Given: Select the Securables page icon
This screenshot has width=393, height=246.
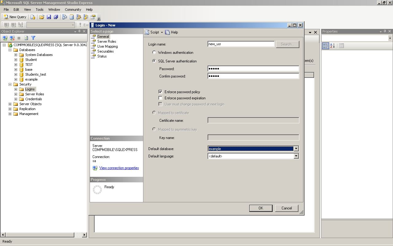Looking at the screenshot, I should [94, 51].
